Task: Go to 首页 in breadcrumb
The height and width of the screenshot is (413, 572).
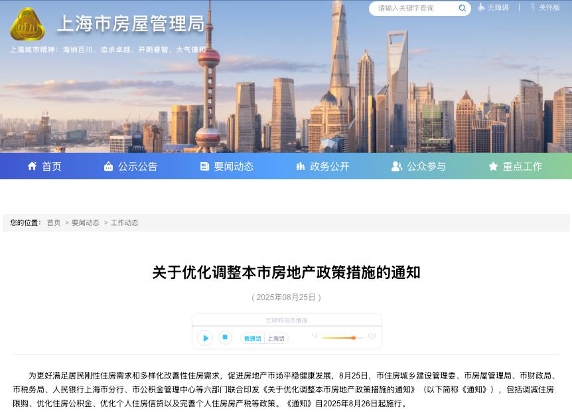Action: (54, 222)
